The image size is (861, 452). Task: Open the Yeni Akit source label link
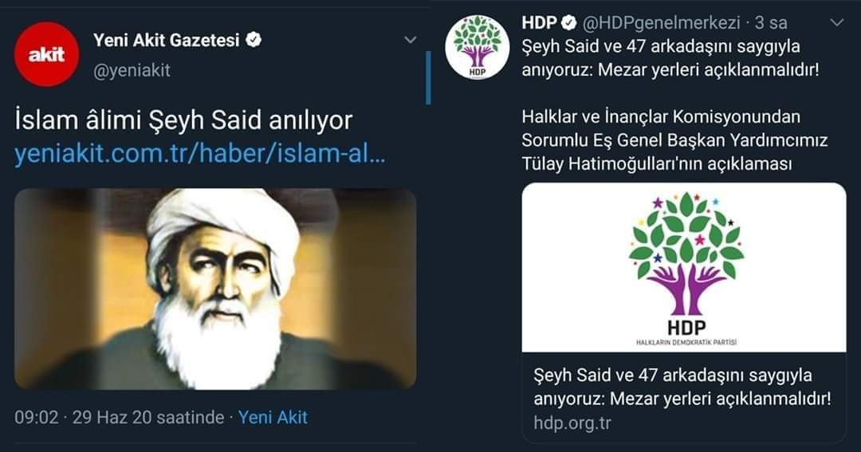[273, 418]
